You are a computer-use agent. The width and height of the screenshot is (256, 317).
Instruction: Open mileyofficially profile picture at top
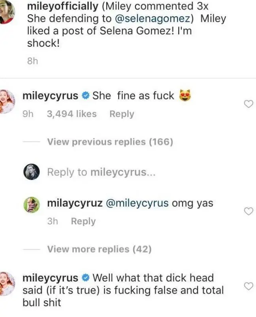point(6,11)
